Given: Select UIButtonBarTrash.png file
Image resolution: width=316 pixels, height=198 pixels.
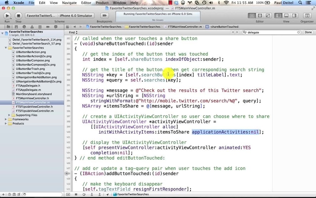Looking at the screenshot, I should tap(30, 69).
